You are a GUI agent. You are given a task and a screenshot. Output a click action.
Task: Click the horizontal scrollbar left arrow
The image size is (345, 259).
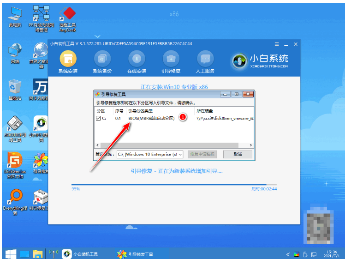pyautogui.click(x=97, y=145)
